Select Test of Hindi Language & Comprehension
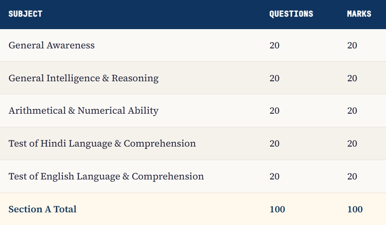Viewport: 386px width, 225px height. click(102, 143)
